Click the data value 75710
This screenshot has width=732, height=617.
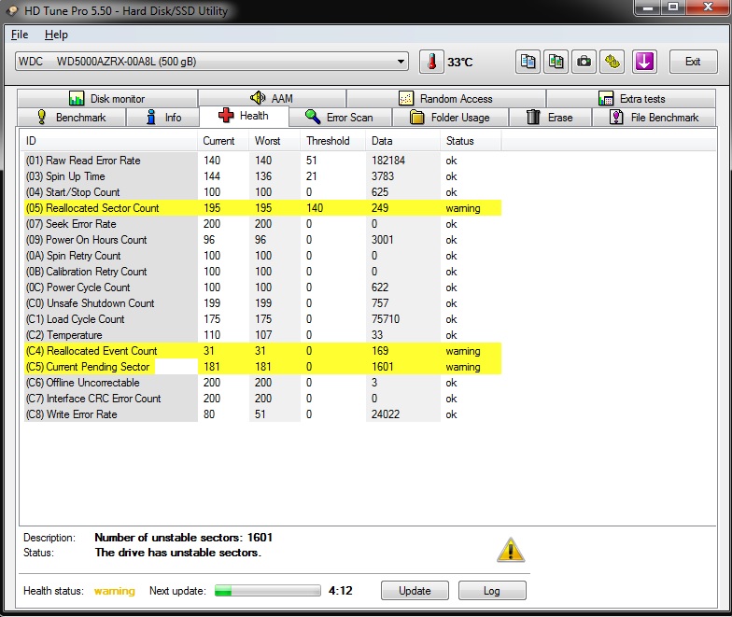(x=386, y=319)
